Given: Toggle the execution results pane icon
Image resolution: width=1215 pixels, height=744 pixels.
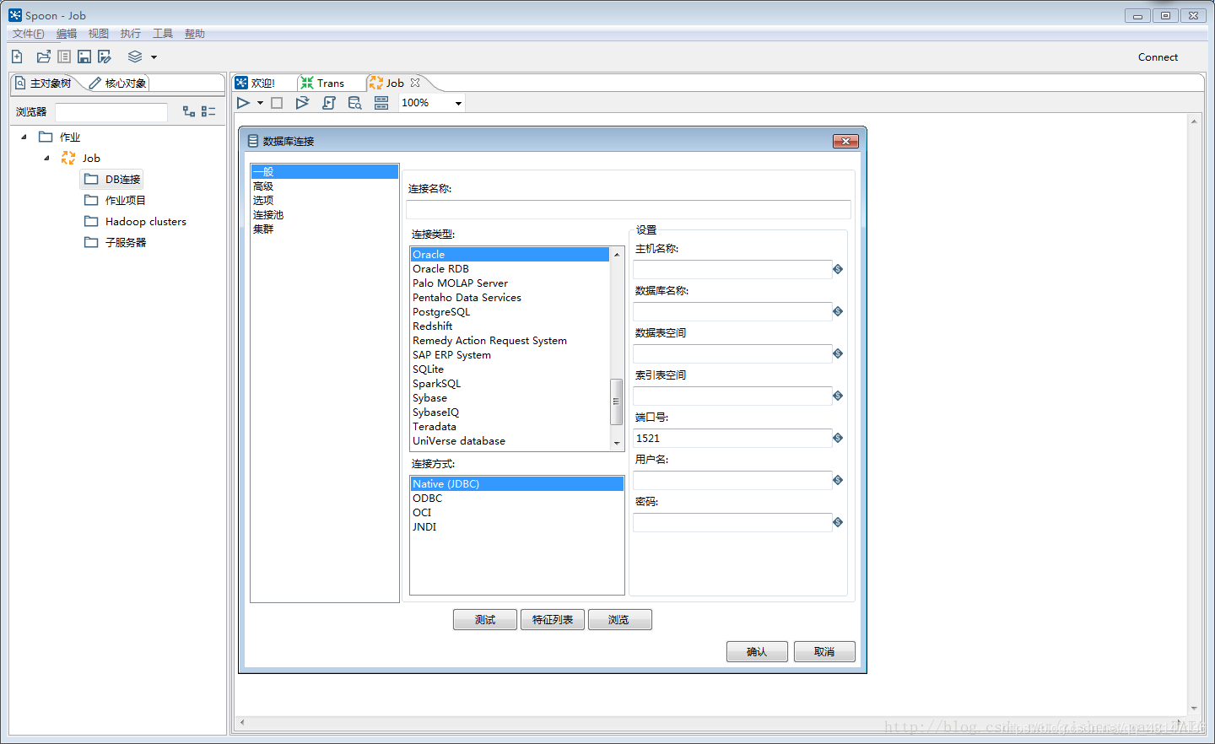Looking at the screenshot, I should click(x=381, y=103).
